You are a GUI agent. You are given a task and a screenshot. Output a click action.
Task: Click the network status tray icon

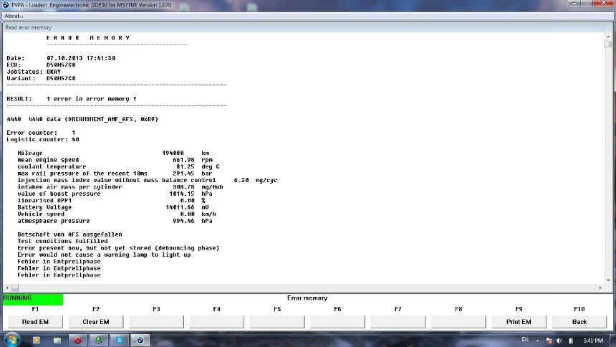(x=549, y=340)
